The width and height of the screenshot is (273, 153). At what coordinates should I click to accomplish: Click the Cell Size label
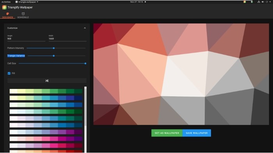tap(12, 63)
